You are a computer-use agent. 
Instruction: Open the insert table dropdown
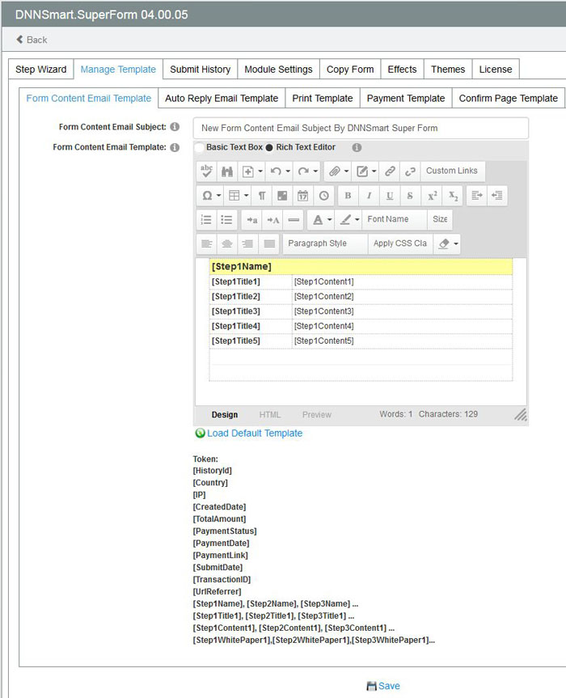pyautogui.click(x=239, y=196)
